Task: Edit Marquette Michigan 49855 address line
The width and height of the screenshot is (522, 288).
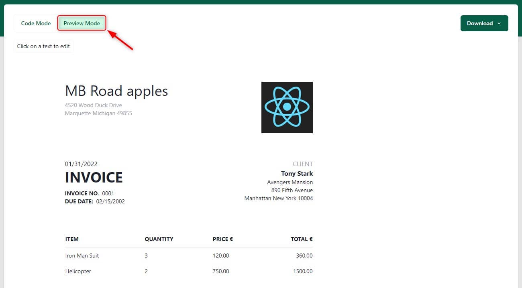Action: coord(98,113)
